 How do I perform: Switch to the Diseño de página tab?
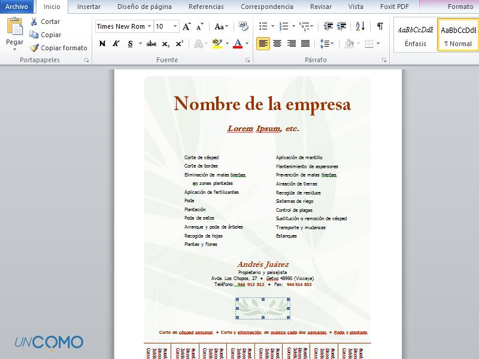[144, 7]
